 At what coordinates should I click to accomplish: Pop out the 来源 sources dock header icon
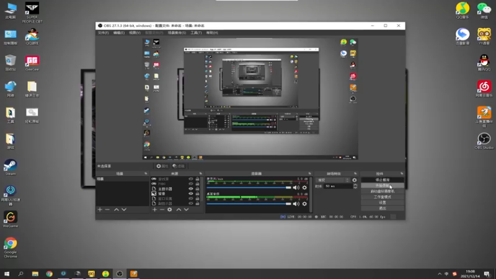tap(200, 174)
